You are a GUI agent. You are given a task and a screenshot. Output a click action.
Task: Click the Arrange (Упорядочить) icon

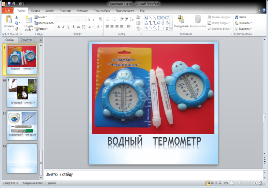(x=180, y=19)
